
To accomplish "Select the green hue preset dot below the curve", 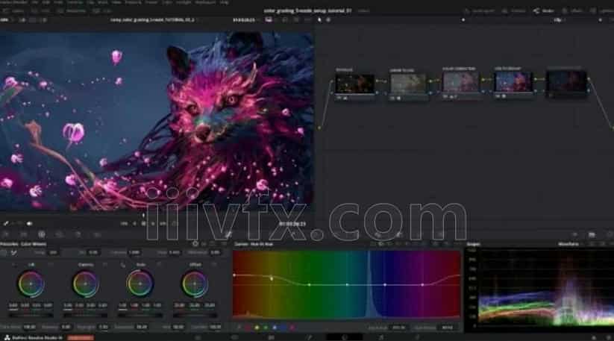I will coord(266,328).
